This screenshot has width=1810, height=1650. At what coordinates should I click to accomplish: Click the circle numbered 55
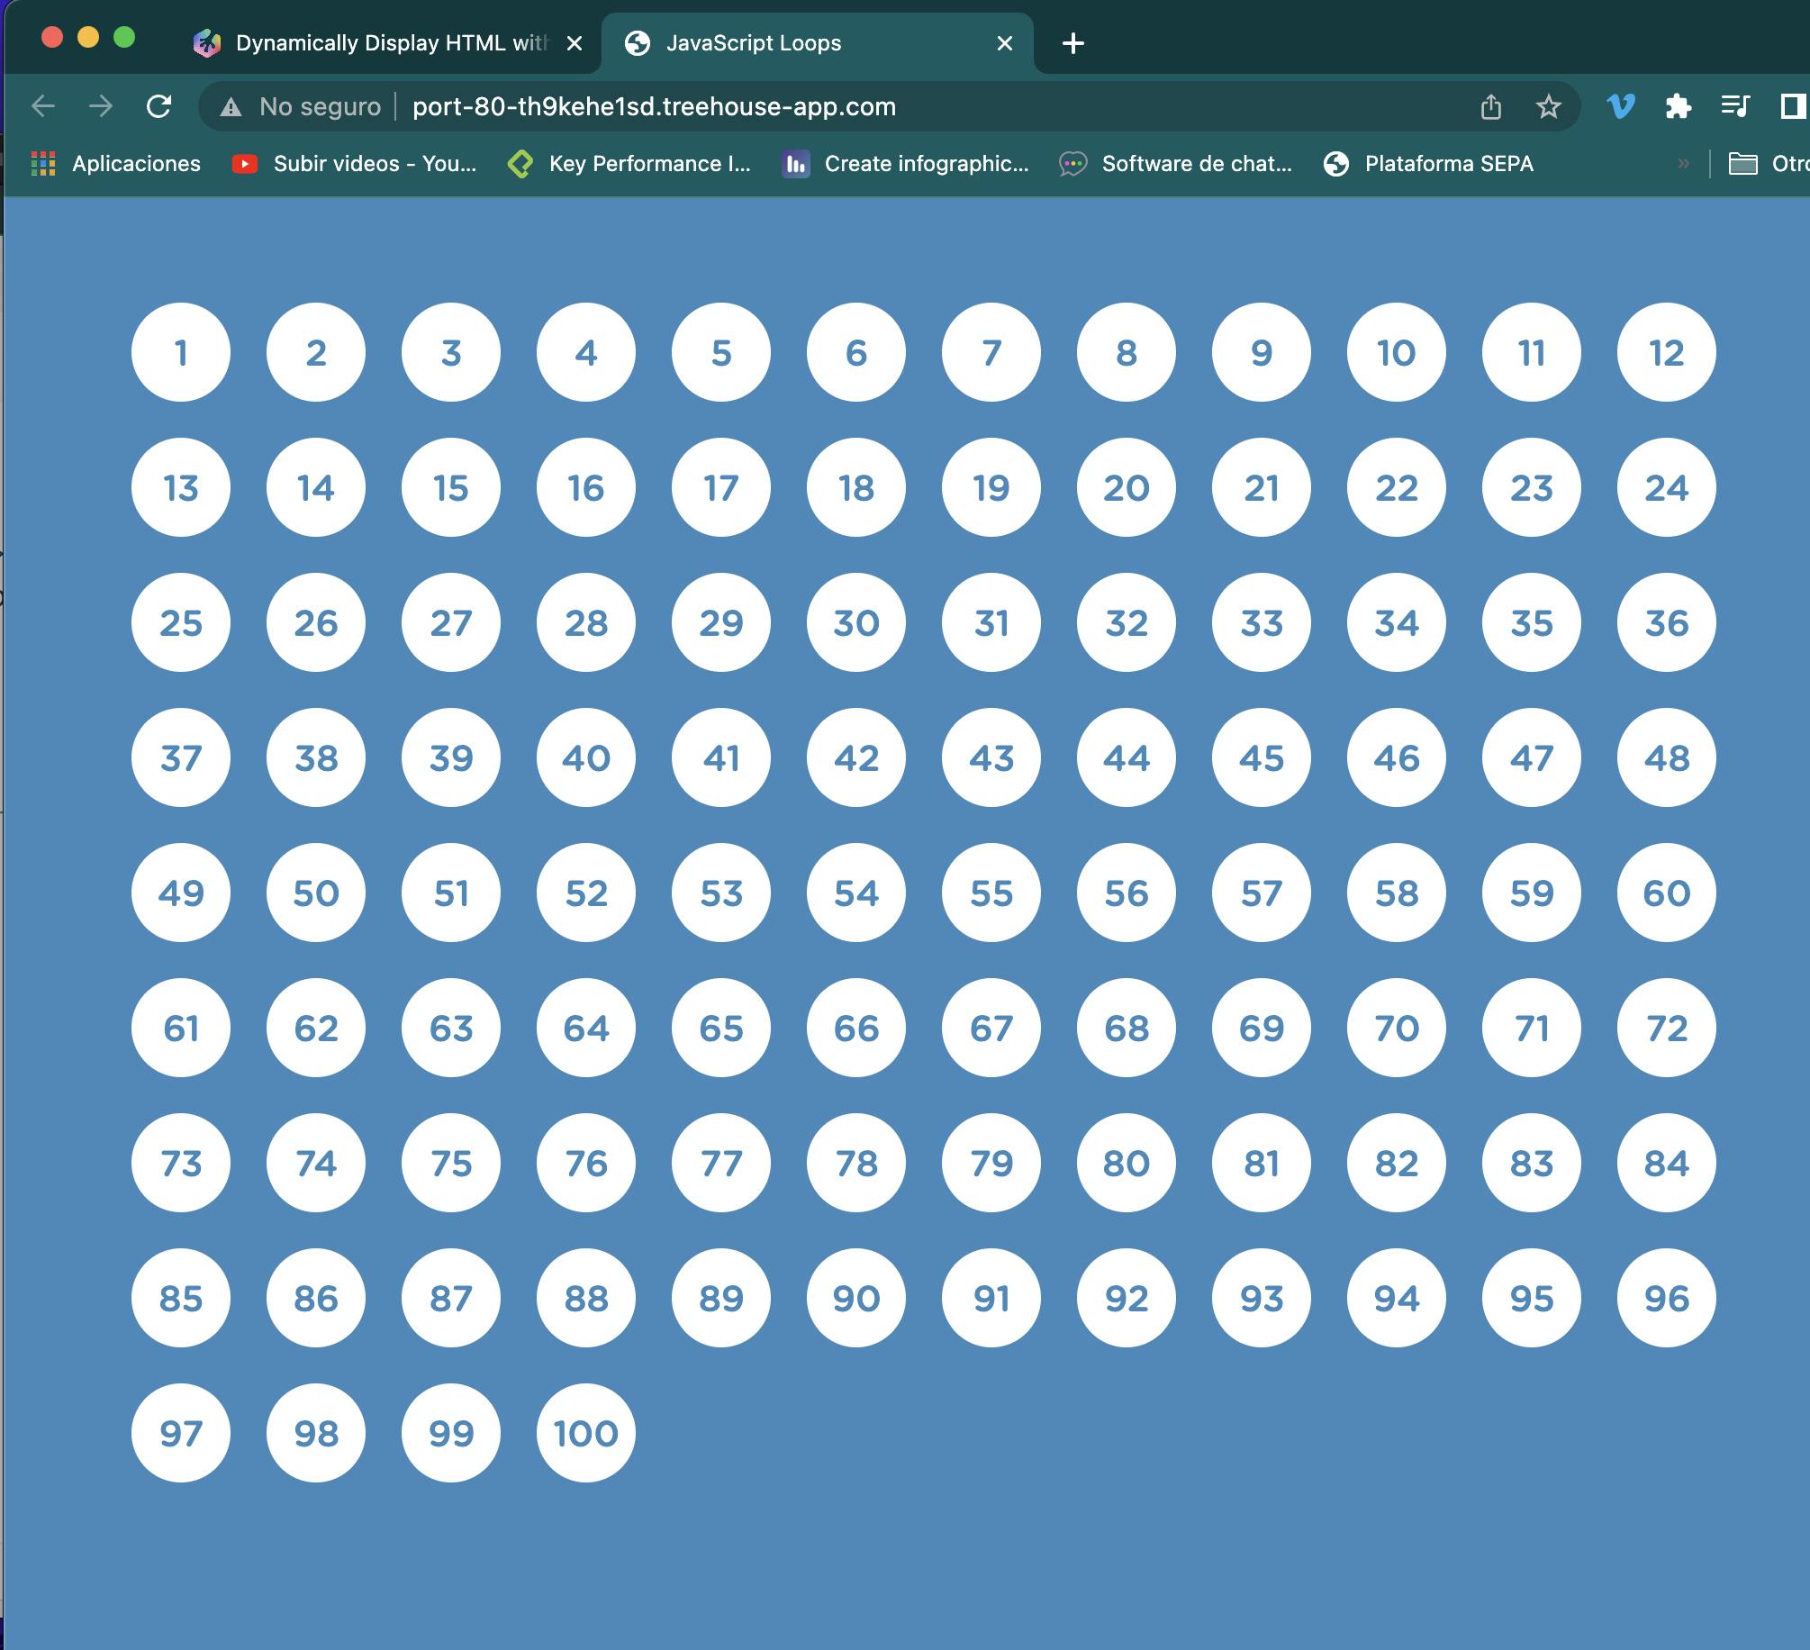tap(991, 893)
